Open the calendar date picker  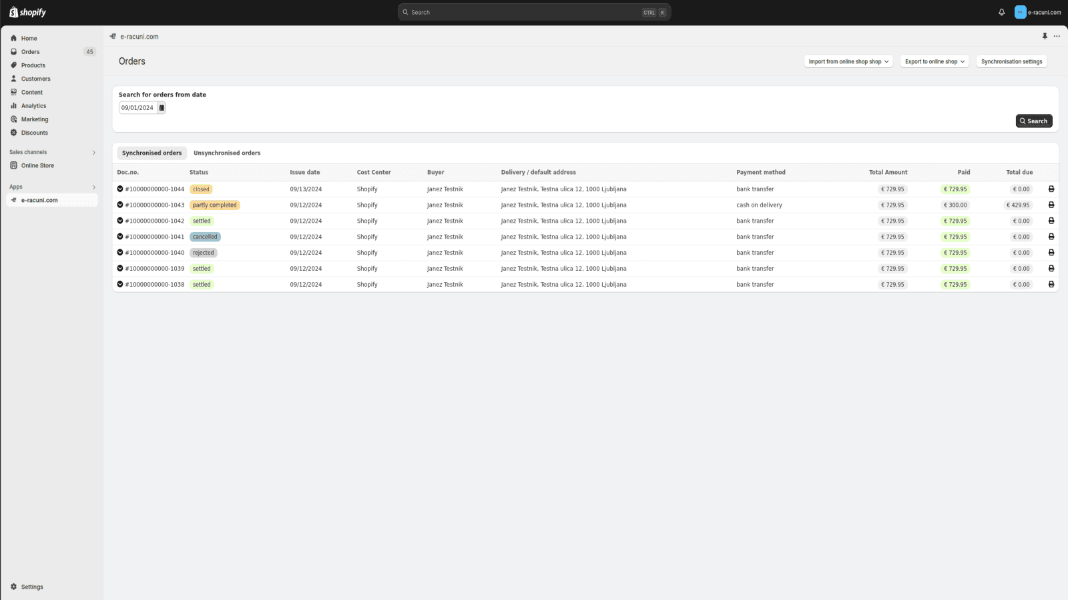click(160, 107)
